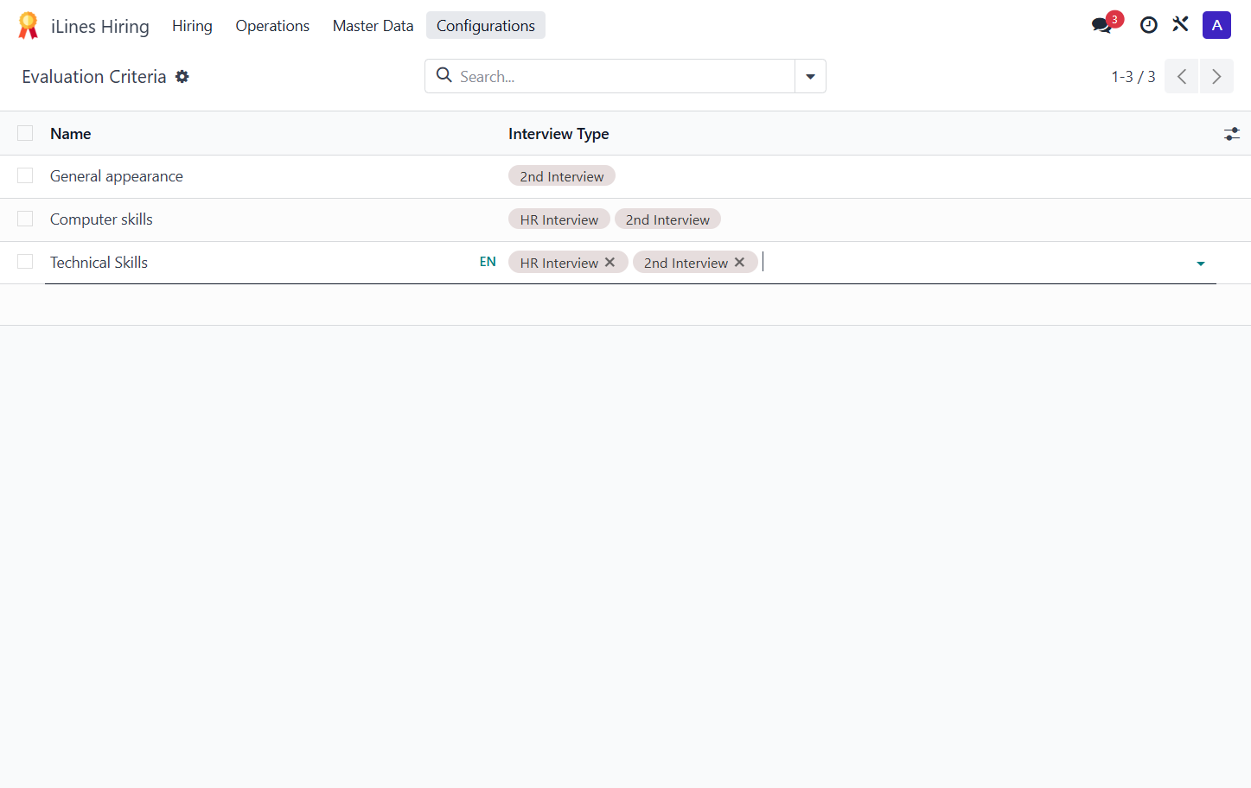Select the General appearance row checkbox
Viewport: 1251px width, 788px height.
25,175
